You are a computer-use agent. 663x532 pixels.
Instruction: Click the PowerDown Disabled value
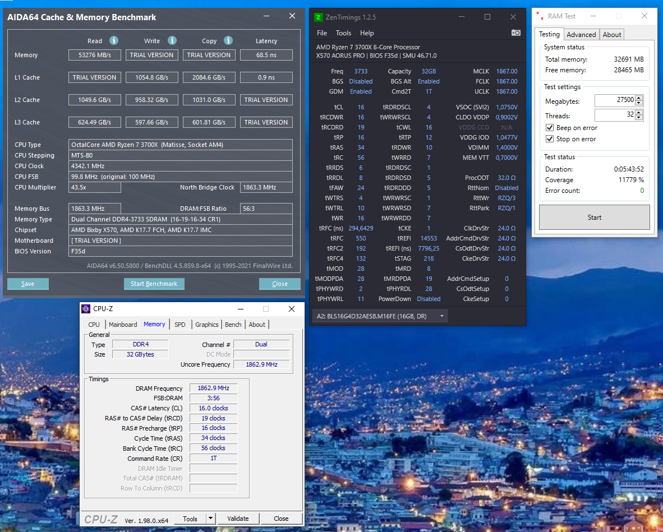pos(429,299)
